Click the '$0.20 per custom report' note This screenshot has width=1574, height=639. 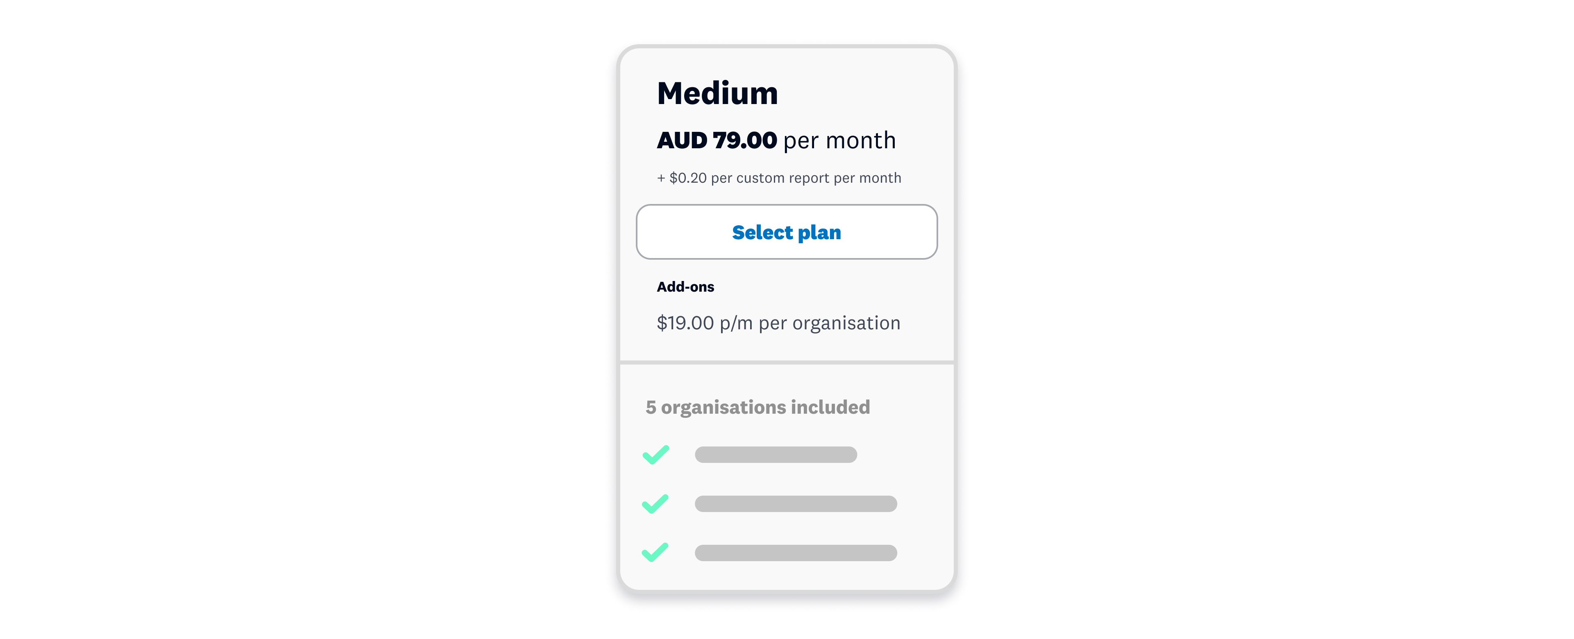[x=779, y=178]
